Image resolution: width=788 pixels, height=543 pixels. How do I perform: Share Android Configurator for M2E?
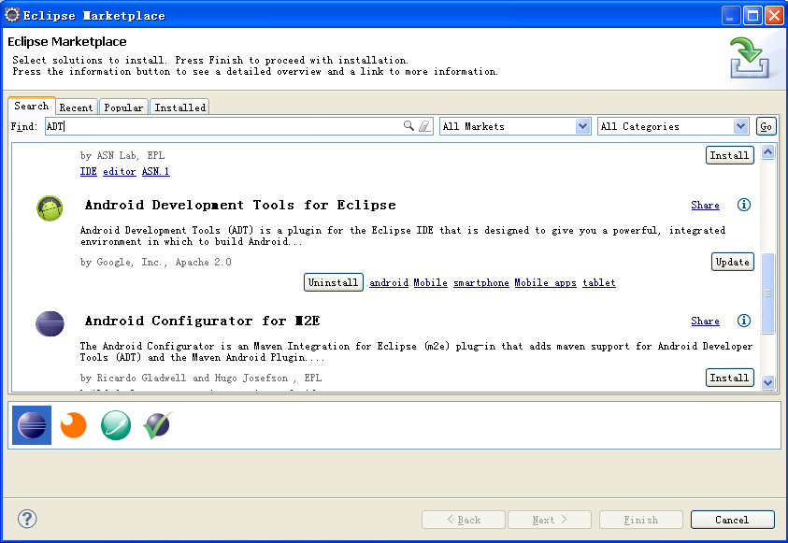[705, 321]
